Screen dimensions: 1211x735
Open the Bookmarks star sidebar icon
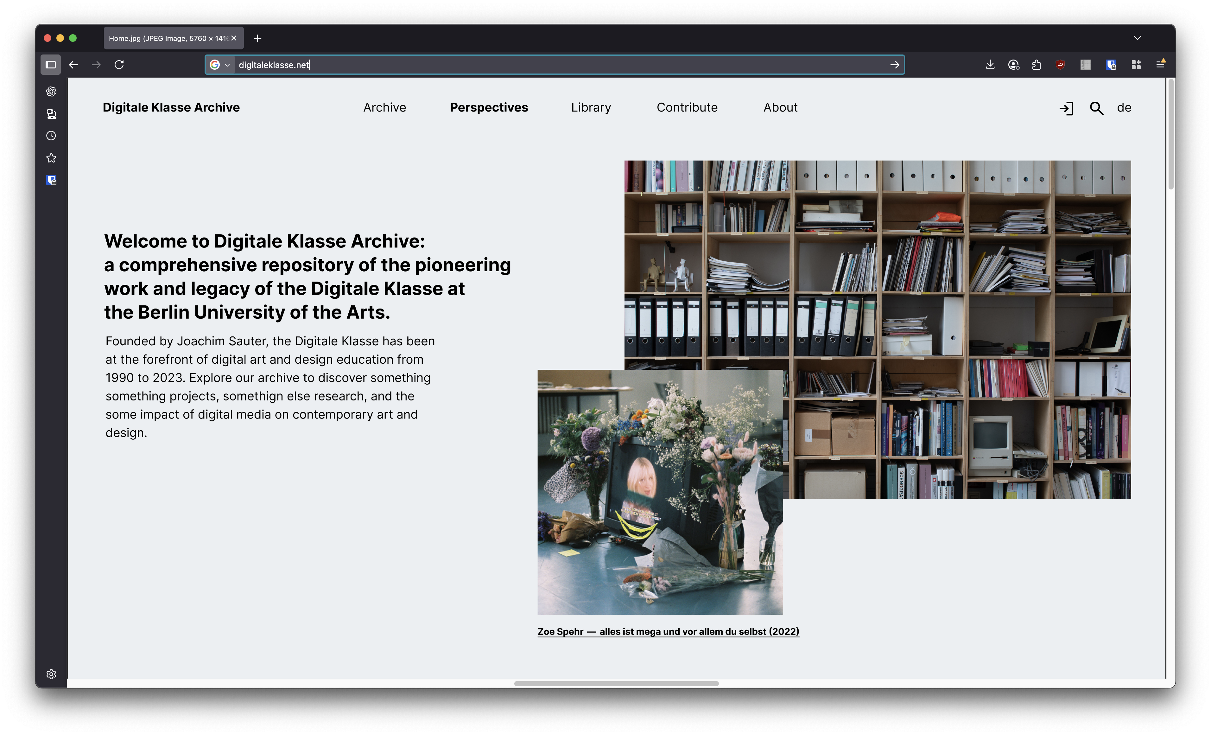[x=51, y=158]
